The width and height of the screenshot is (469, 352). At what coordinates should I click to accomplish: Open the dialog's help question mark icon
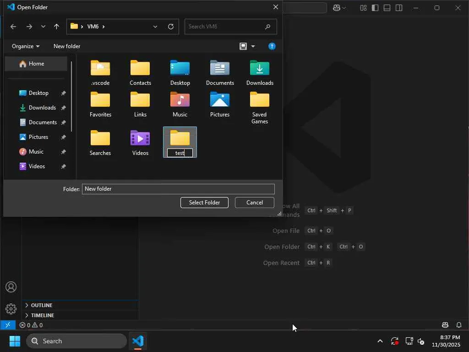272,46
